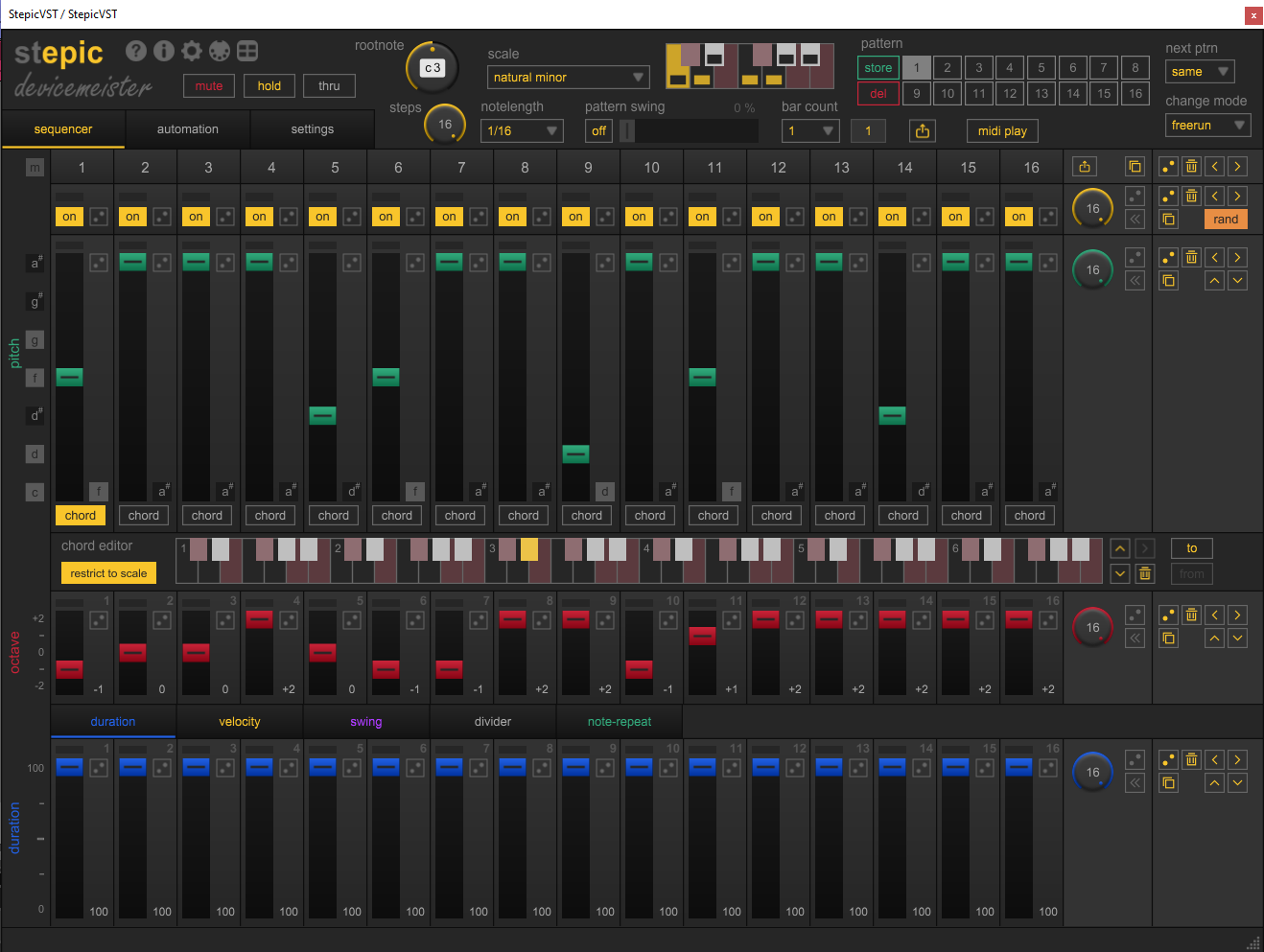Select the velocity lane tab
Viewport: 1264px width, 952px height.
pyautogui.click(x=240, y=722)
